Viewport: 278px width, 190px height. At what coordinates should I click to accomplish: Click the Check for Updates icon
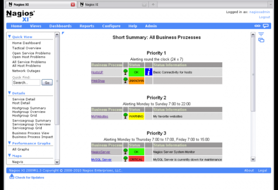12,177
